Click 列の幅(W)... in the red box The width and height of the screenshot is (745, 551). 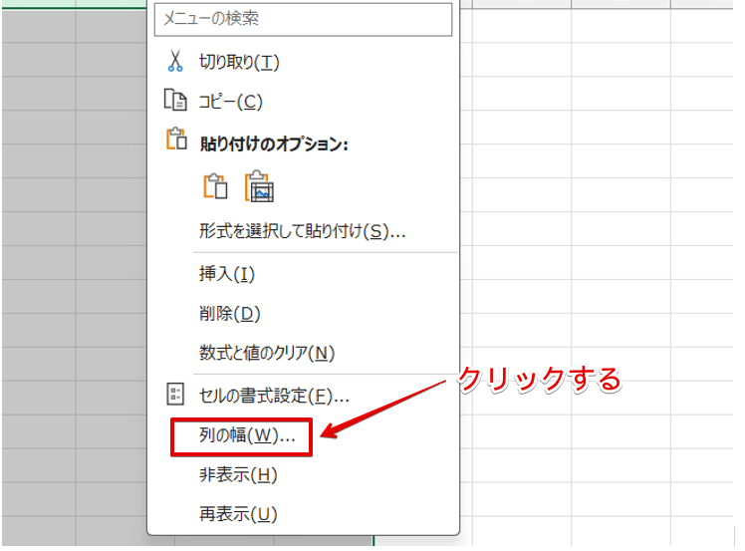point(241,436)
